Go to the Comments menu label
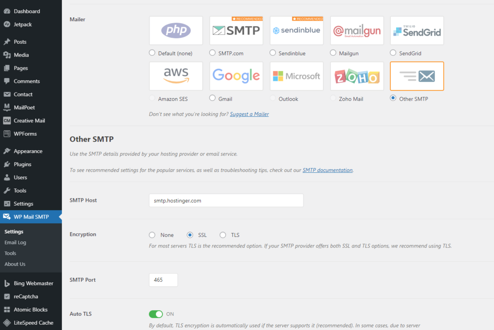Screen dimensions: 494x330 point(27,81)
